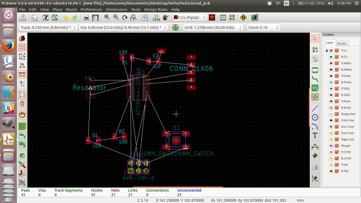Viewport: 361px width, 203px height.
Task: Select the add filled zone tool
Action: (315, 88)
